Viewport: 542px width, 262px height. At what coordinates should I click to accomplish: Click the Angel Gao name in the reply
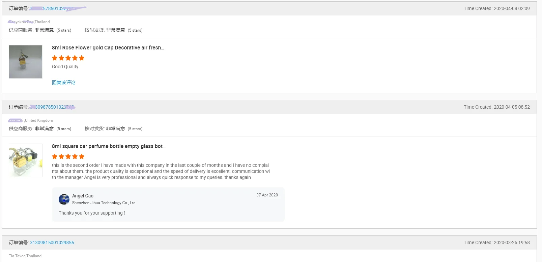pos(83,196)
